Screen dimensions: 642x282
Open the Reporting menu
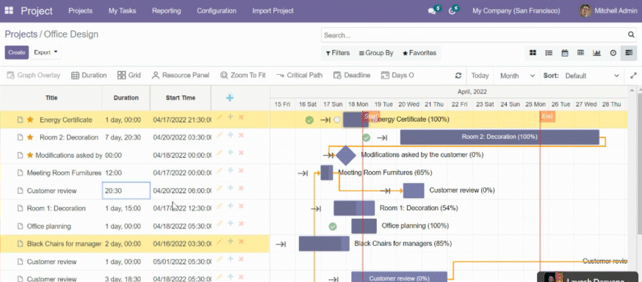[x=166, y=11]
